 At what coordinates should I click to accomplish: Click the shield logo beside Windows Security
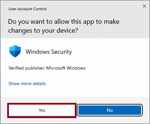tap(15, 51)
